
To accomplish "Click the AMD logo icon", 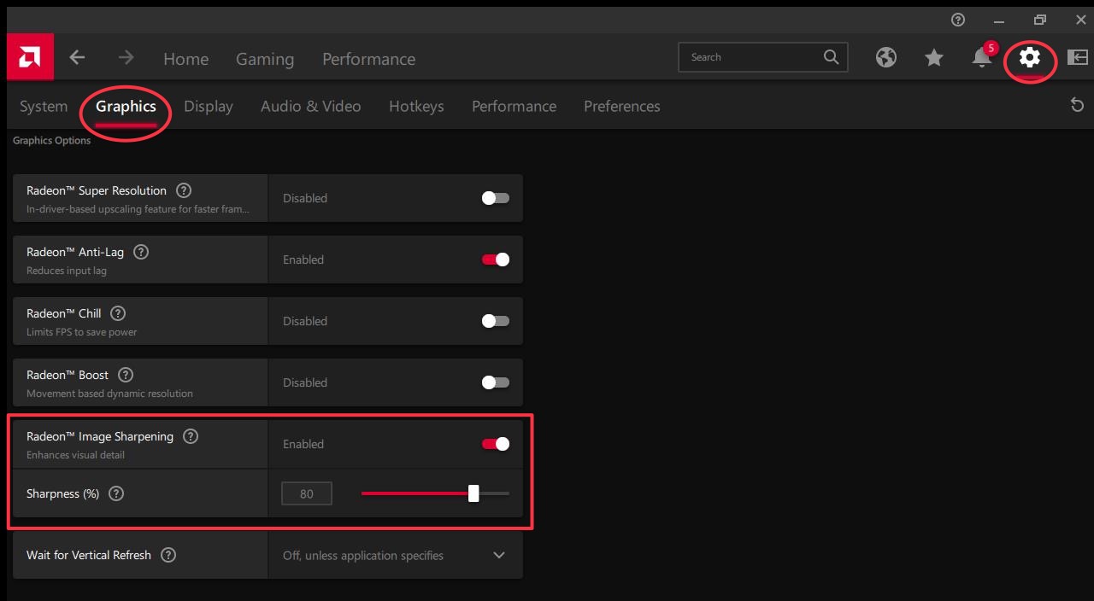I will pos(30,57).
